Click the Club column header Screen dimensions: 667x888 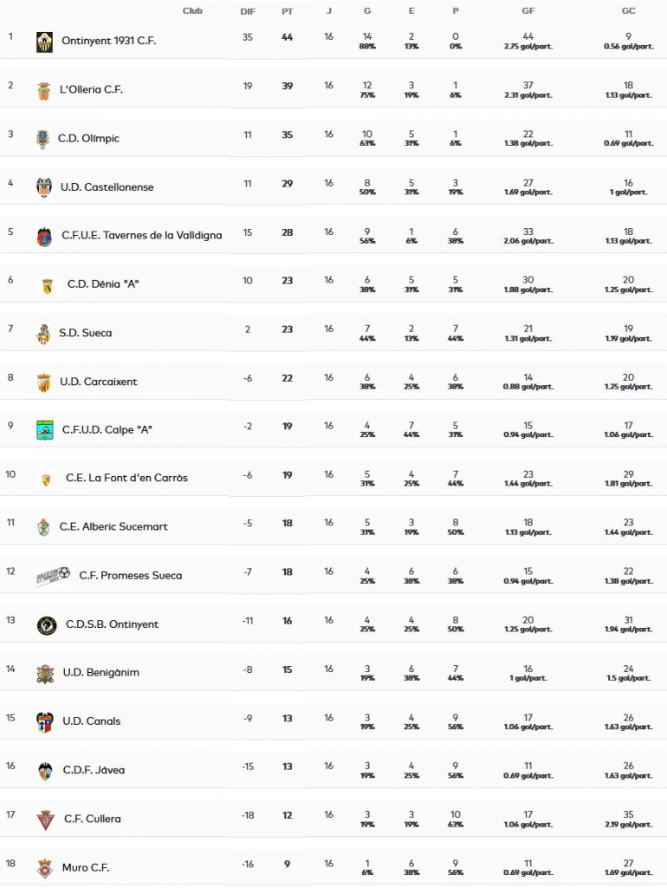point(192,10)
